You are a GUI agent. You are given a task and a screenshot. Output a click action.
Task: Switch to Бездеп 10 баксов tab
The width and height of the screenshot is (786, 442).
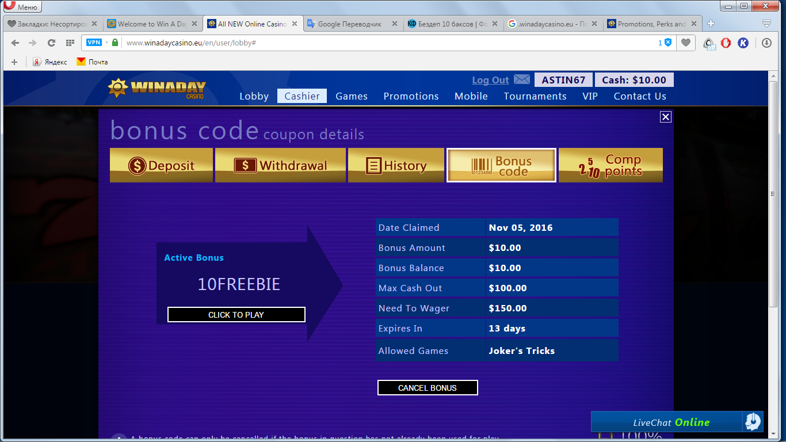point(452,24)
